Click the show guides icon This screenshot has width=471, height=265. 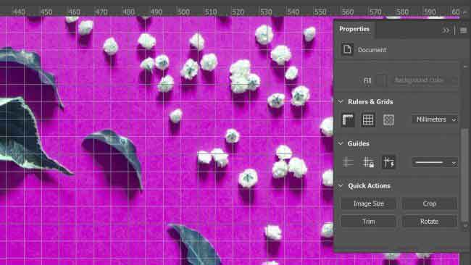coord(348,162)
